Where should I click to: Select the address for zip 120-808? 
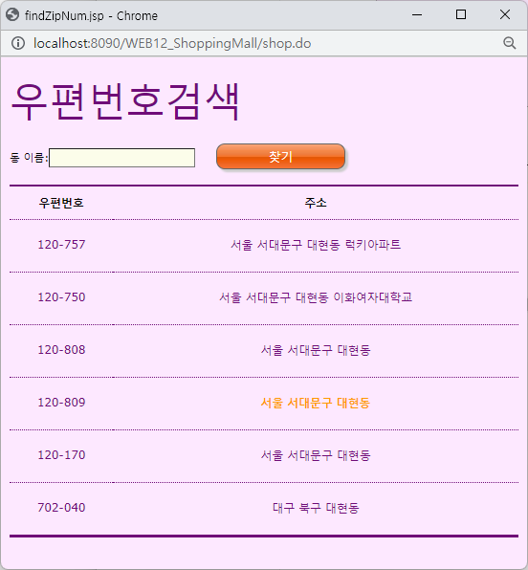316,350
